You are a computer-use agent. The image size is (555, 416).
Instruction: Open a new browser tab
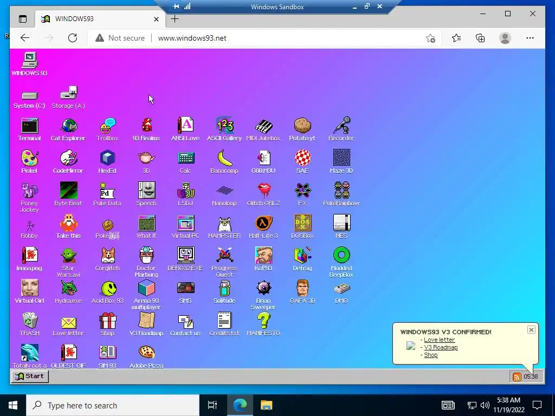(x=175, y=19)
